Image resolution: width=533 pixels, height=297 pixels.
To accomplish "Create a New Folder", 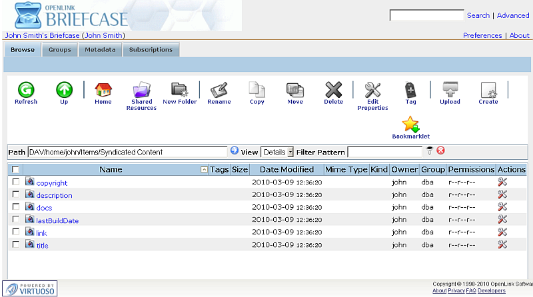I will 179,90.
